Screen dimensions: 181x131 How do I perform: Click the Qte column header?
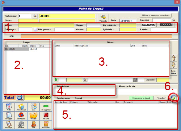pyautogui.click(x=136, y=45)
